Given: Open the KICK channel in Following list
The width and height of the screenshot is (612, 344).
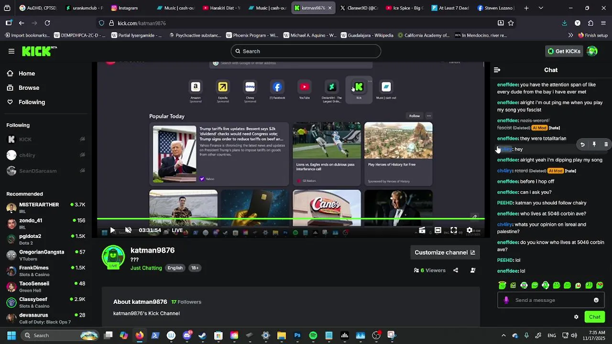Looking at the screenshot, I should [46, 140].
